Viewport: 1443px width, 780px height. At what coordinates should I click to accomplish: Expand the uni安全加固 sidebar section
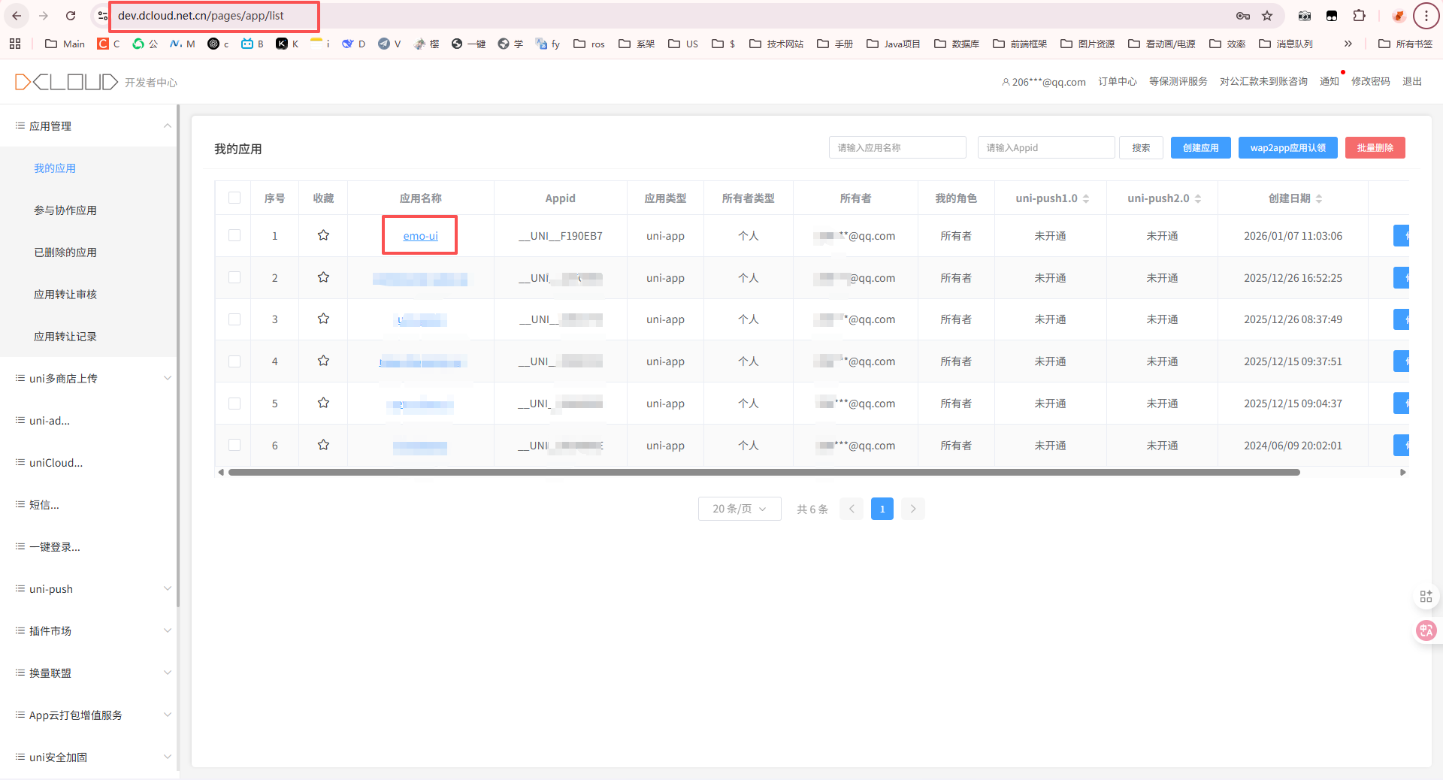tap(167, 757)
